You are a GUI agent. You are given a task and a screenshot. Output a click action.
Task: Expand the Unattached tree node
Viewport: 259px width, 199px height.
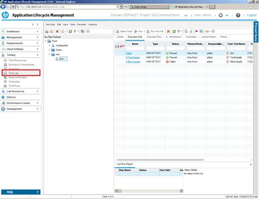[49, 45]
